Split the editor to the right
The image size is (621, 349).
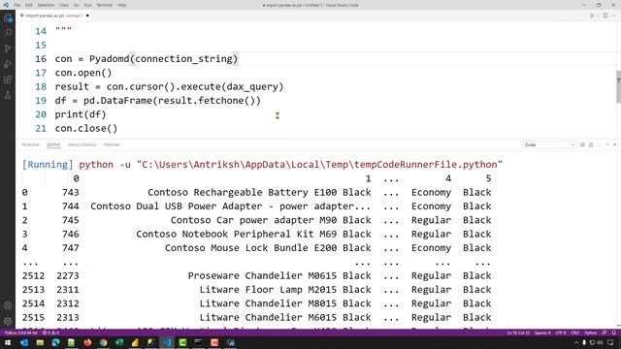[605, 16]
